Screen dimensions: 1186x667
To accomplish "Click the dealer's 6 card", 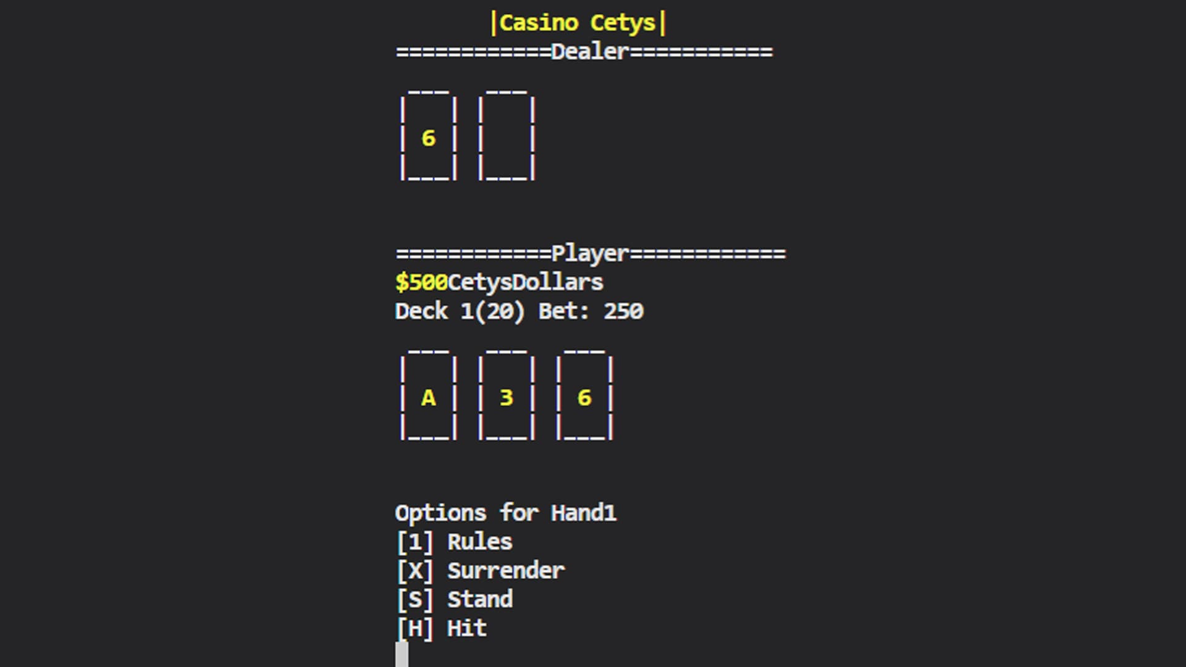I will pos(428,136).
